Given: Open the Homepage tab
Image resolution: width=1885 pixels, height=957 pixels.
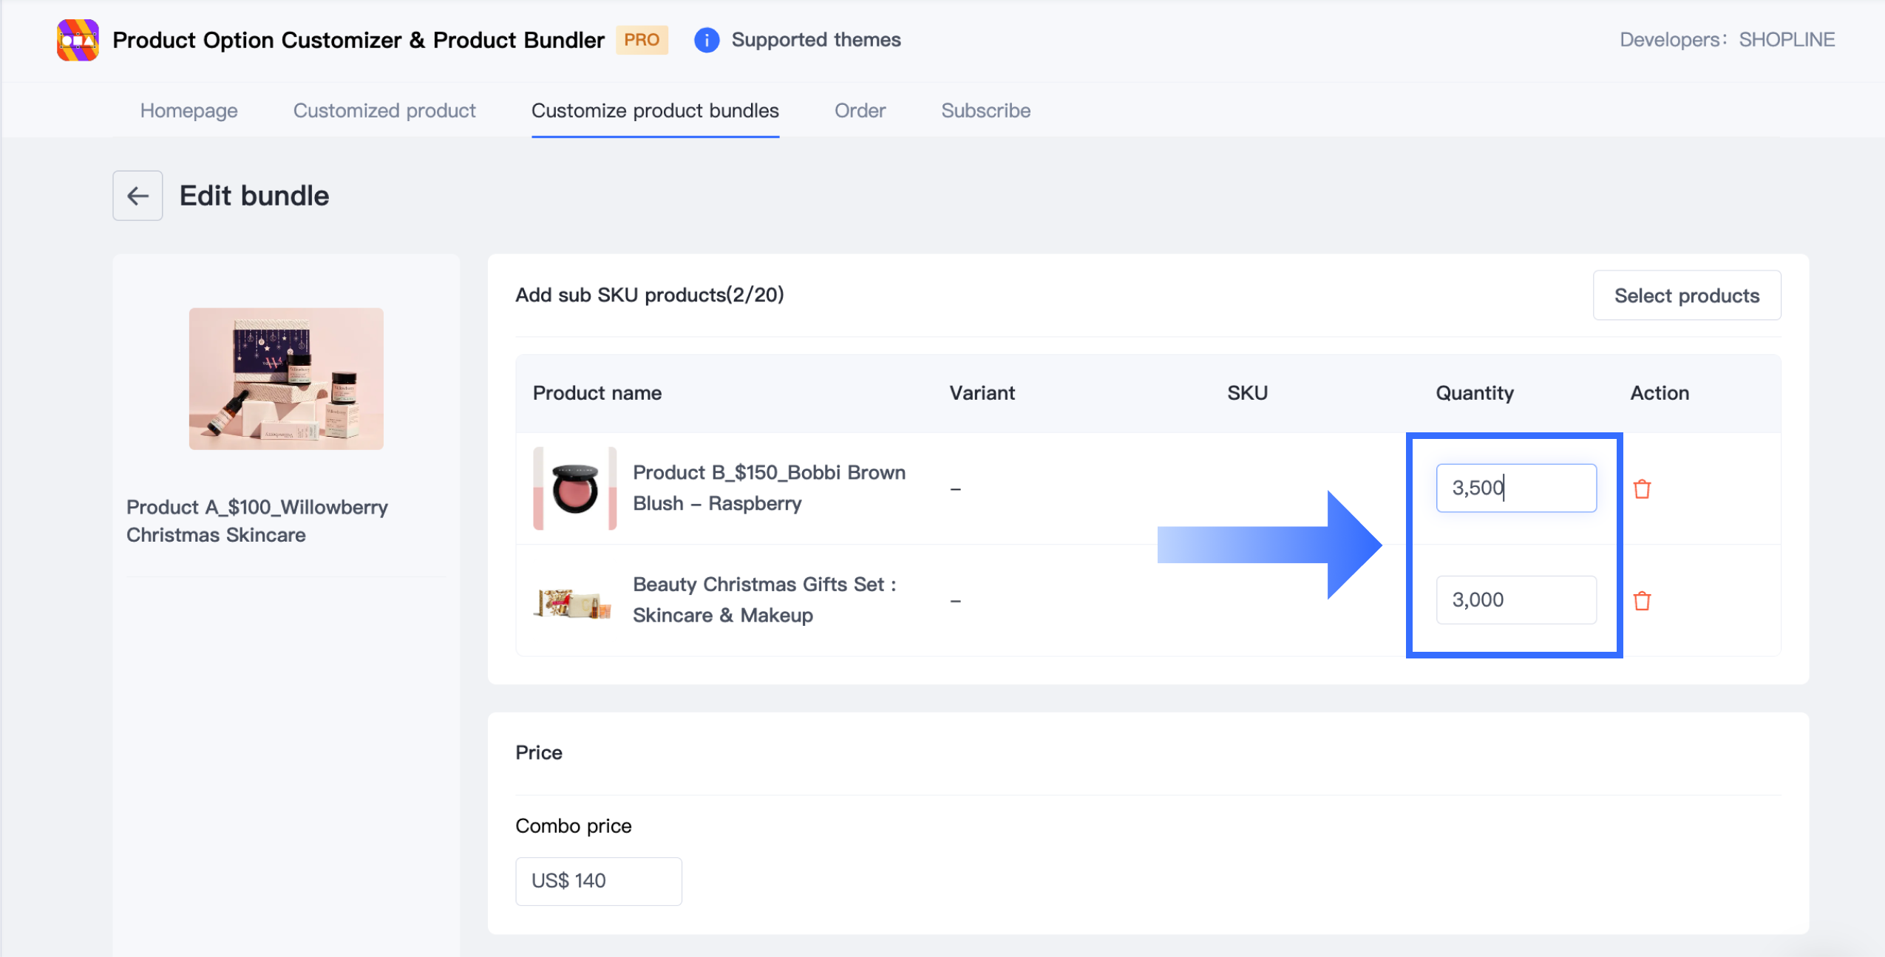Looking at the screenshot, I should (x=188, y=111).
